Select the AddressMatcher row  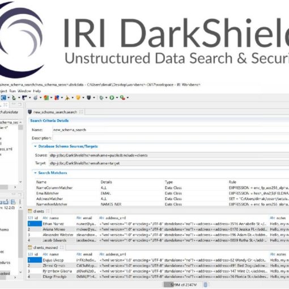click(163, 199)
